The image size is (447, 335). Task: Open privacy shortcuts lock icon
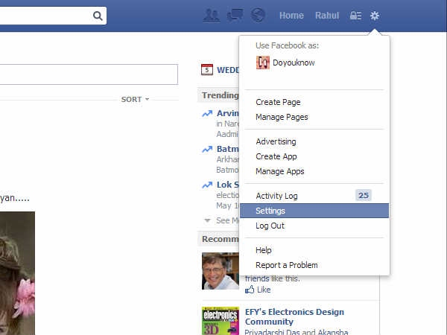pyautogui.click(x=355, y=16)
